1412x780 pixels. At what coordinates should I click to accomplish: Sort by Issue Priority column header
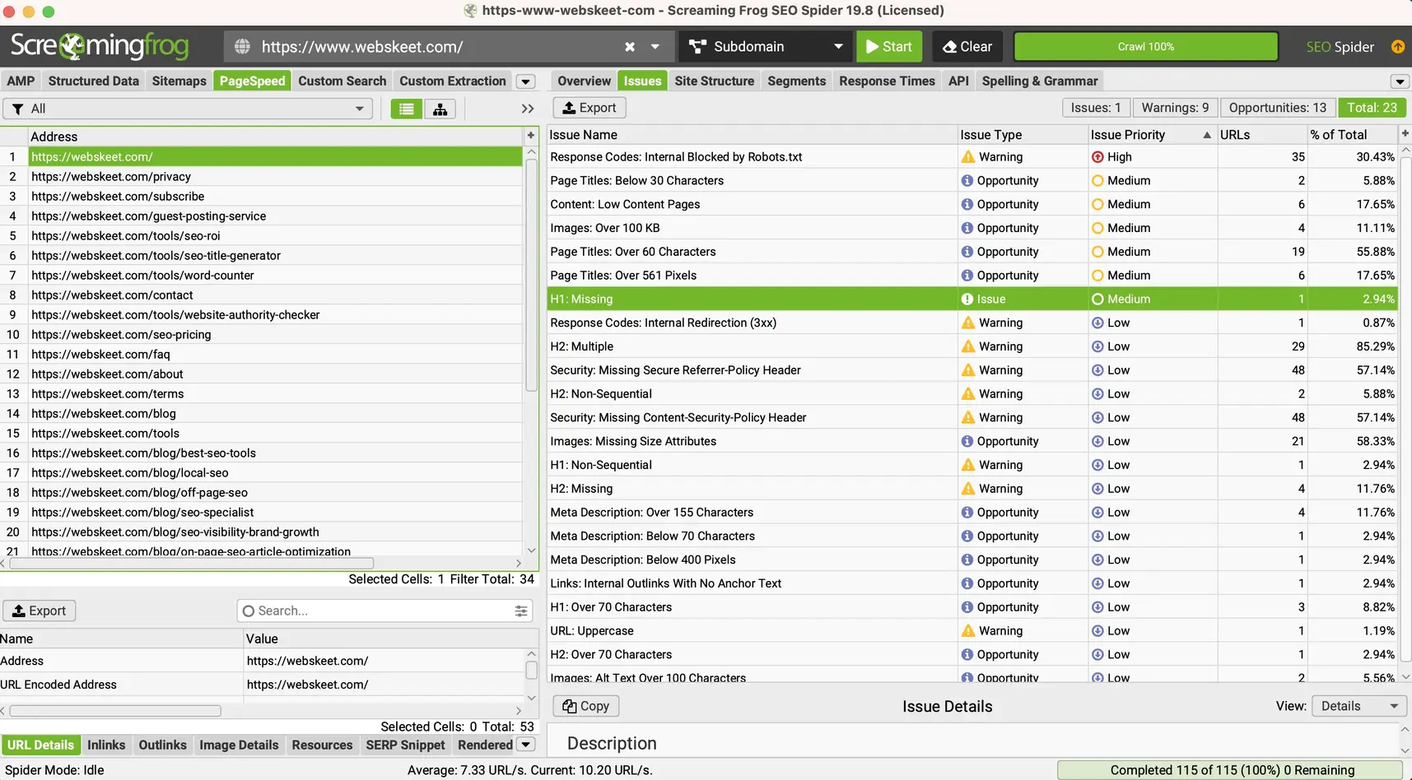click(x=1152, y=135)
